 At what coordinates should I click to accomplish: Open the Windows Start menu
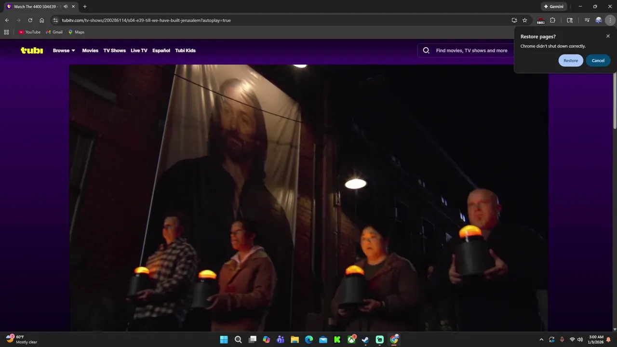pyautogui.click(x=224, y=340)
